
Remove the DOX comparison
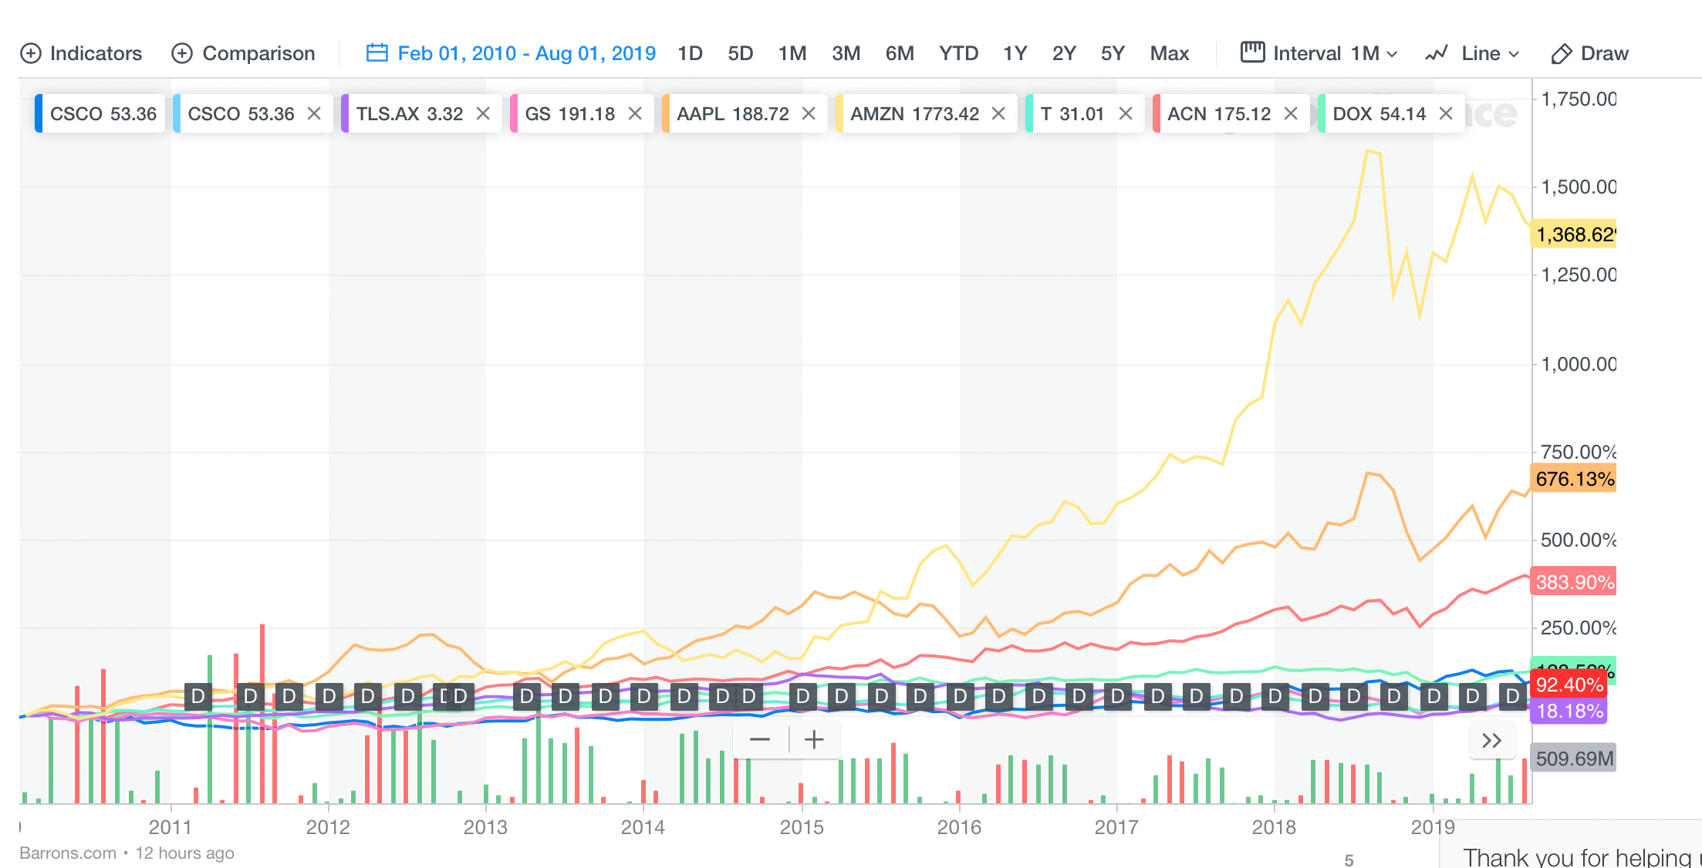(1446, 113)
